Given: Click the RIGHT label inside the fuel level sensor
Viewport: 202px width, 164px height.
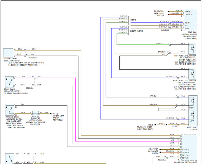Looking at the screenshot, I should [192, 108].
